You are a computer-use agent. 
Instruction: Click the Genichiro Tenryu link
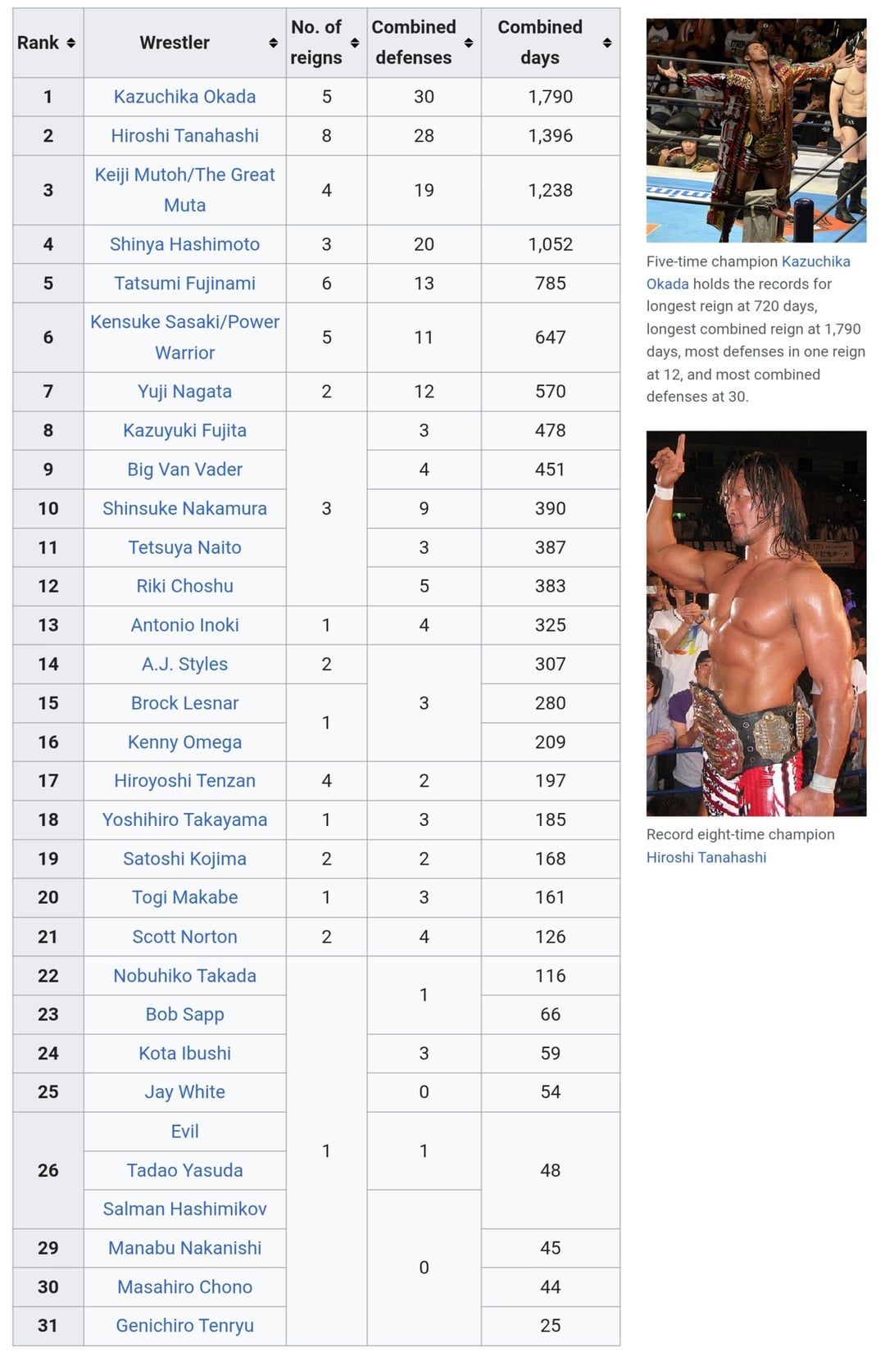184,1326
